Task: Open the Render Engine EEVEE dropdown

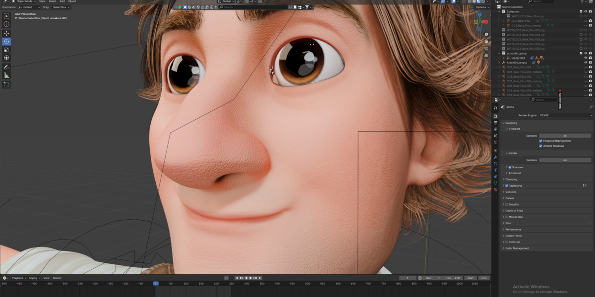Action: (x=566, y=115)
